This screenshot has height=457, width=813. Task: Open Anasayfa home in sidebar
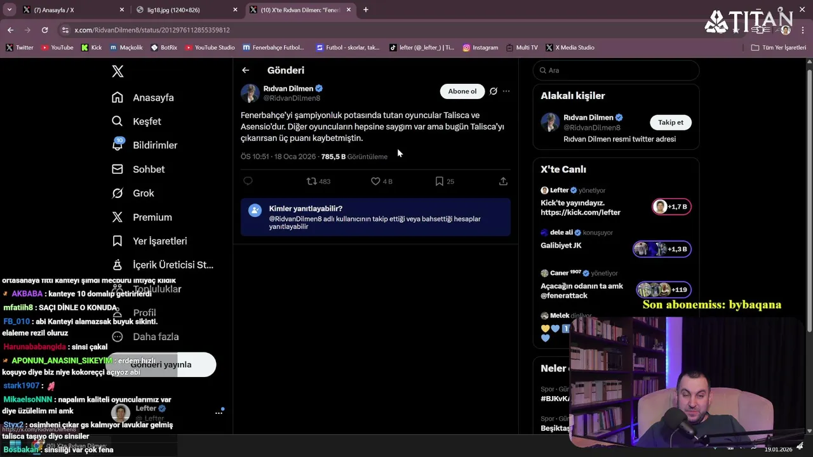pos(142,98)
